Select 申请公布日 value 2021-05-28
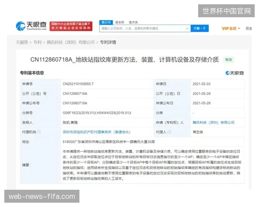Viewport: 259px width, 207px height. point(202,103)
